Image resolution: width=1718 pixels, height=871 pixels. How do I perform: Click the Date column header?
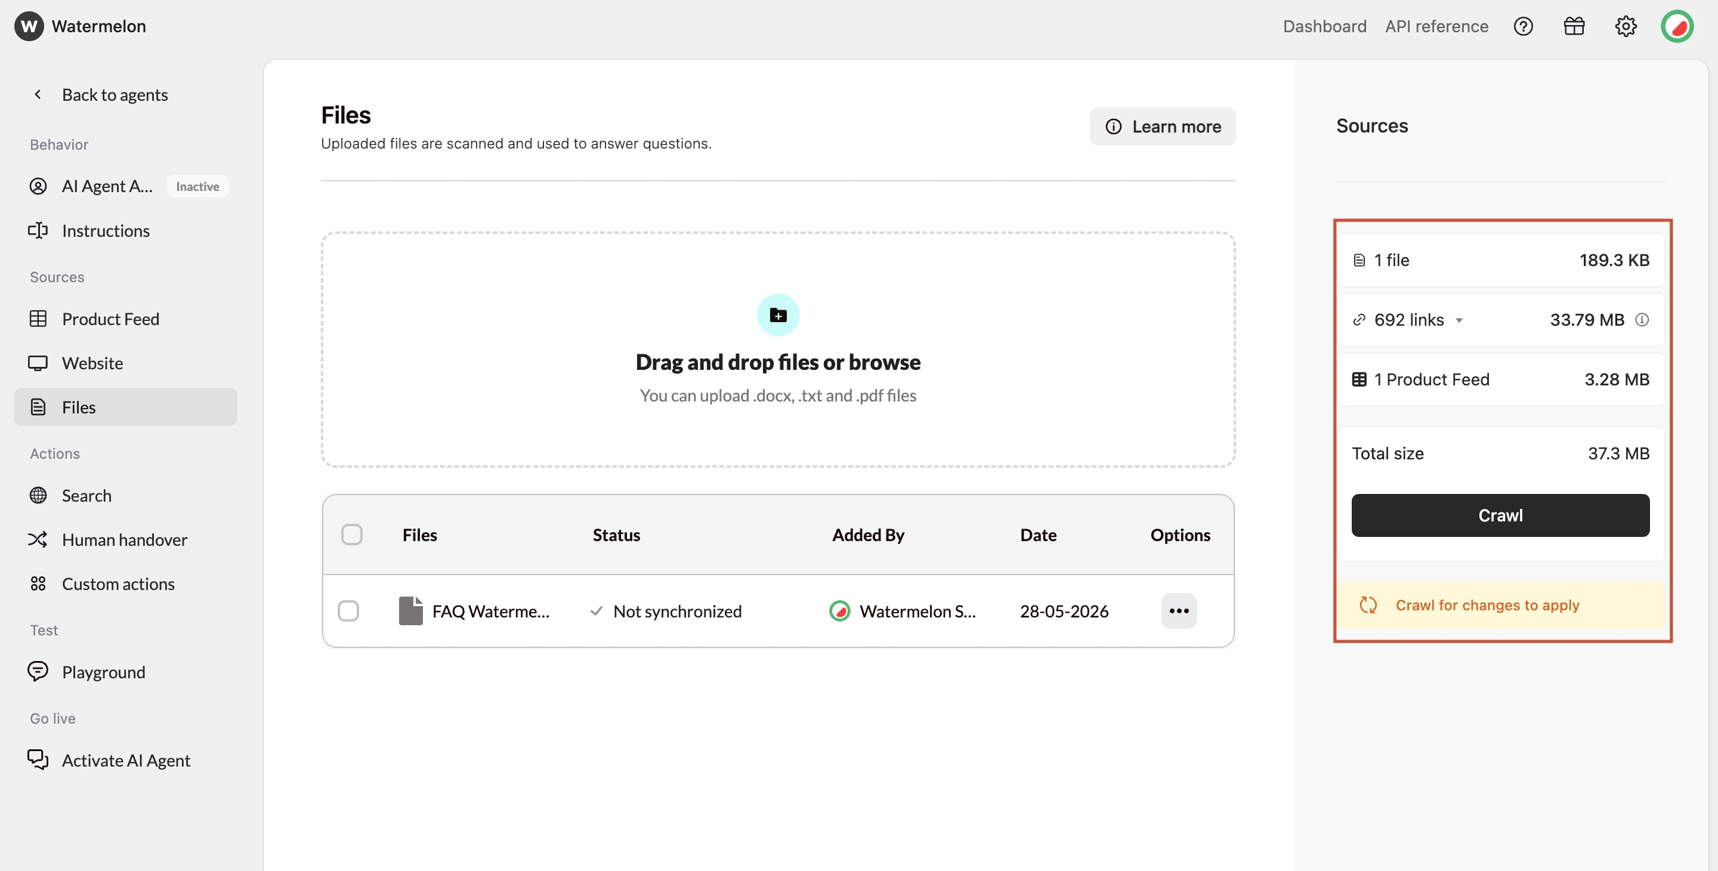(1039, 535)
